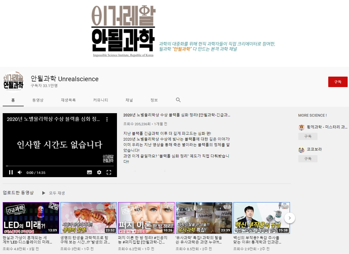
Task: Enter fullscreen mode in the video player
Action: click(x=109, y=172)
